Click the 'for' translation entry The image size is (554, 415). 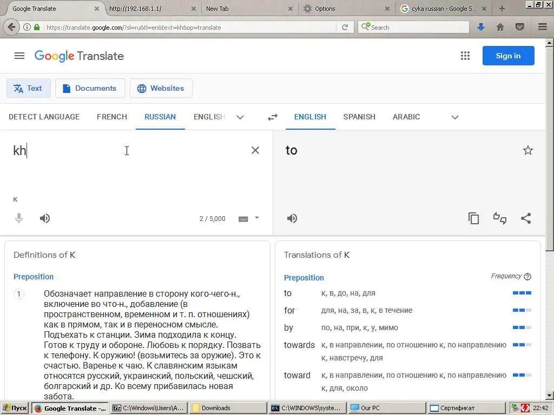[289, 311]
